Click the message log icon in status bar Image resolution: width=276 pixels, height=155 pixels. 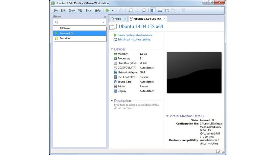pos(218,151)
